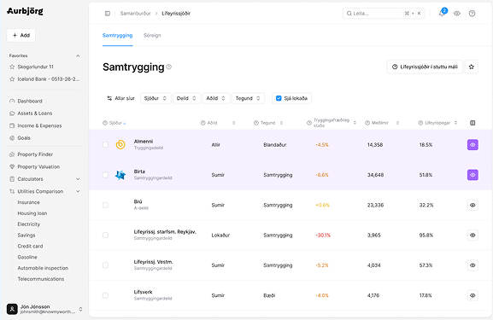493x320 pixels.
Task: Click Allar síur filters button
Action: coord(120,98)
